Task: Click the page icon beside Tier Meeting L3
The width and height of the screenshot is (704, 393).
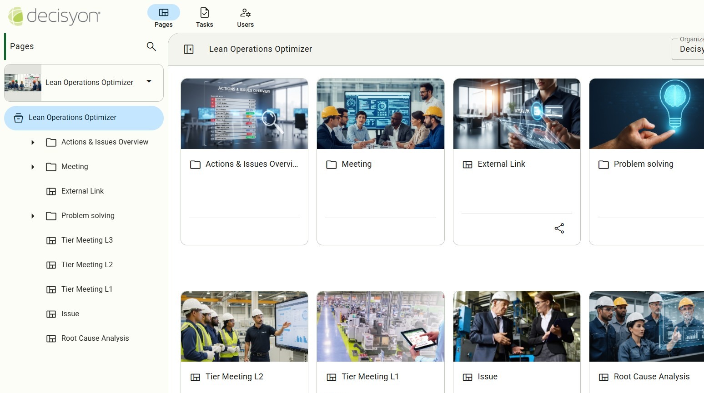Action: tap(51, 240)
